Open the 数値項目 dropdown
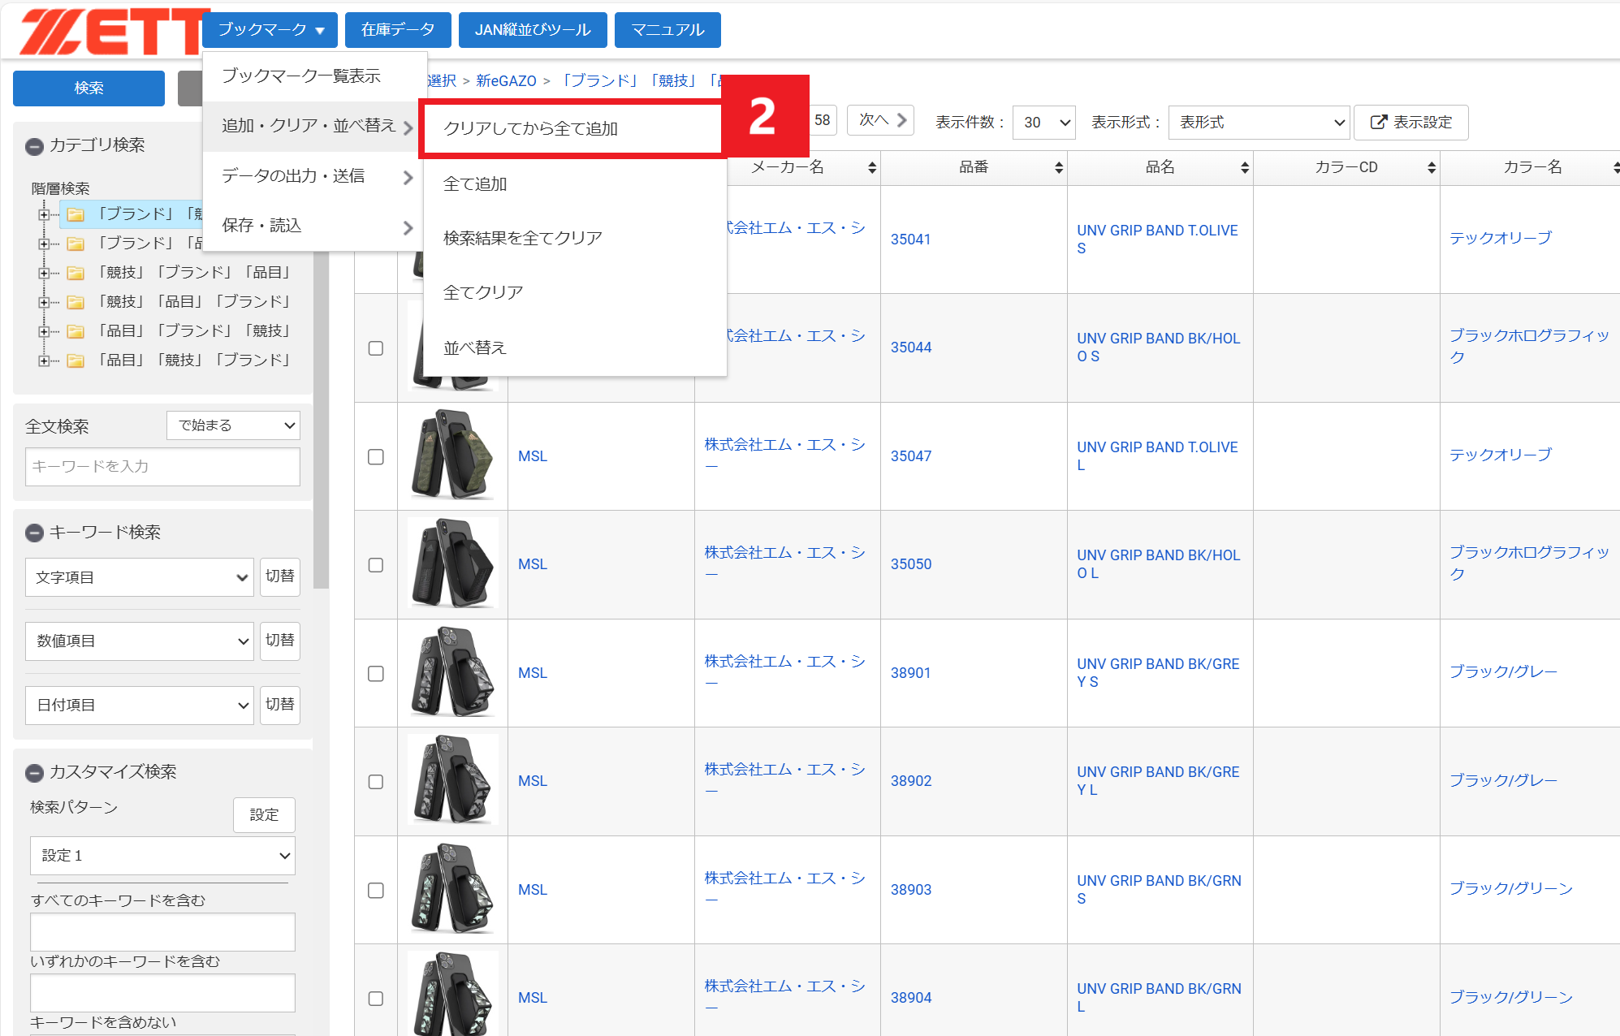The image size is (1620, 1036). (x=140, y=641)
